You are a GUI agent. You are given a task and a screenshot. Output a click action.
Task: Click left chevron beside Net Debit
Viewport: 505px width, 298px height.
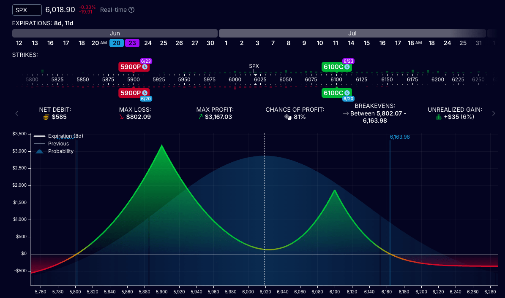pyautogui.click(x=17, y=113)
